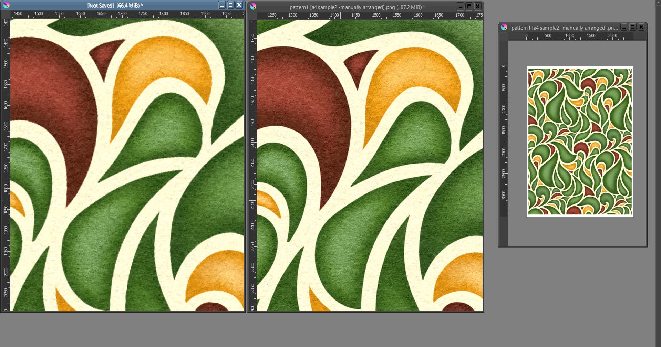Click the canvas in the Not Saved window
661x347 pixels.
127,165
